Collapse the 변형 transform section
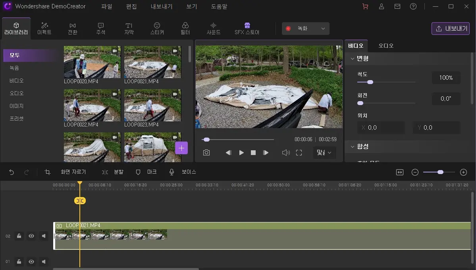Image resolution: width=476 pixels, height=270 pixels. [x=353, y=59]
